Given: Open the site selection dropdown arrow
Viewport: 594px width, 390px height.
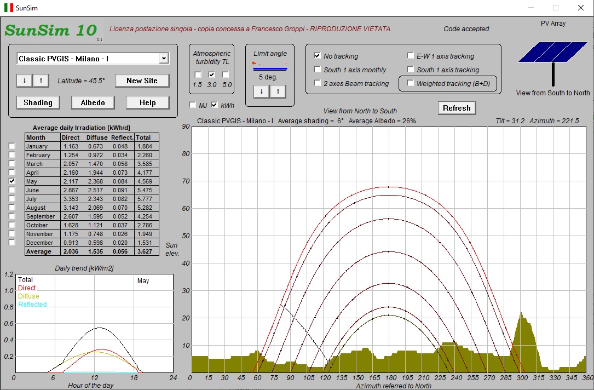Looking at the screenshot, I should pos(164,59).
